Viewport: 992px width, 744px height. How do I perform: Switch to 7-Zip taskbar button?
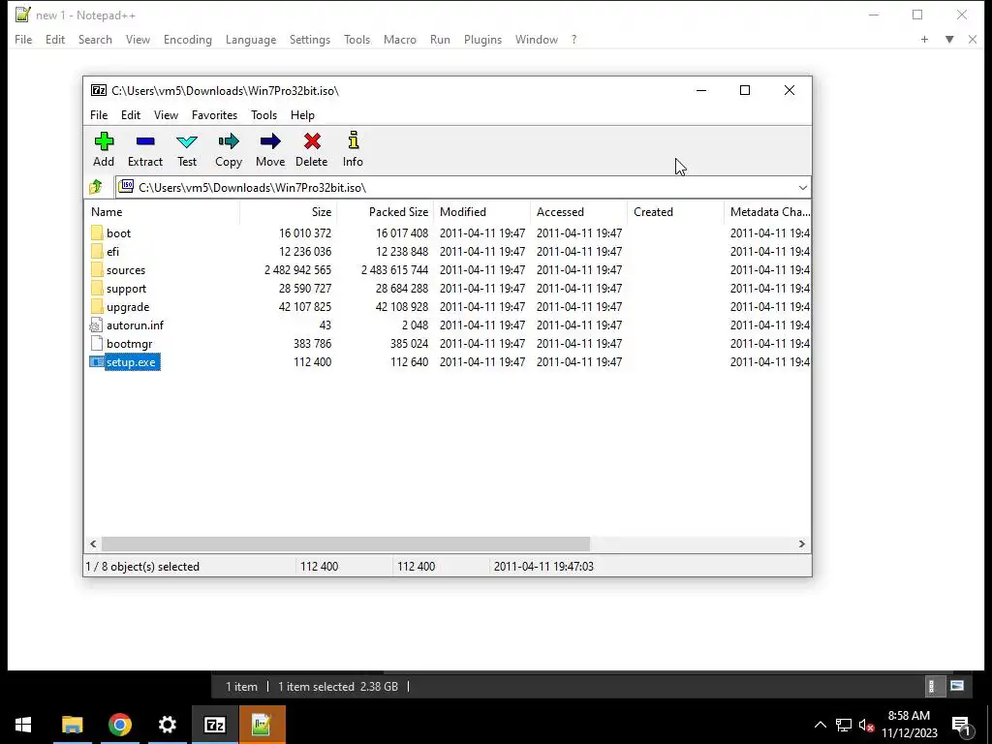pyautogui.click(x=215, y=725)
